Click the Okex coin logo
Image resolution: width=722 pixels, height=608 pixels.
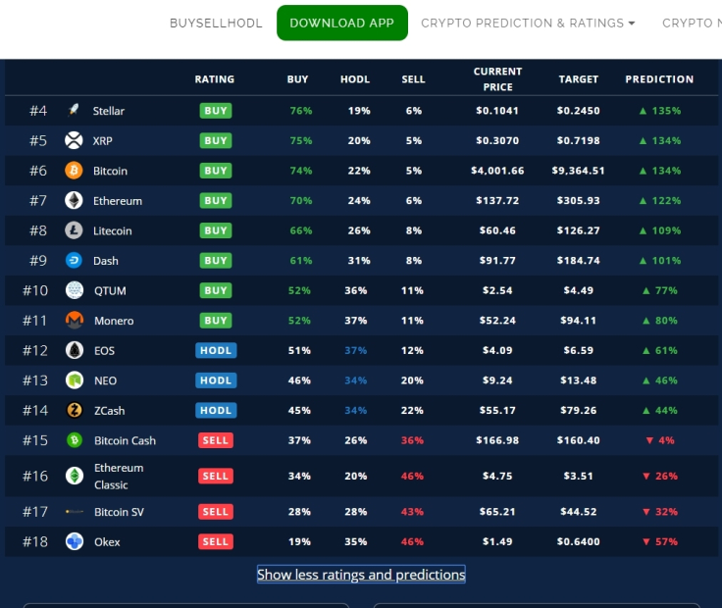tap(75, 541)
